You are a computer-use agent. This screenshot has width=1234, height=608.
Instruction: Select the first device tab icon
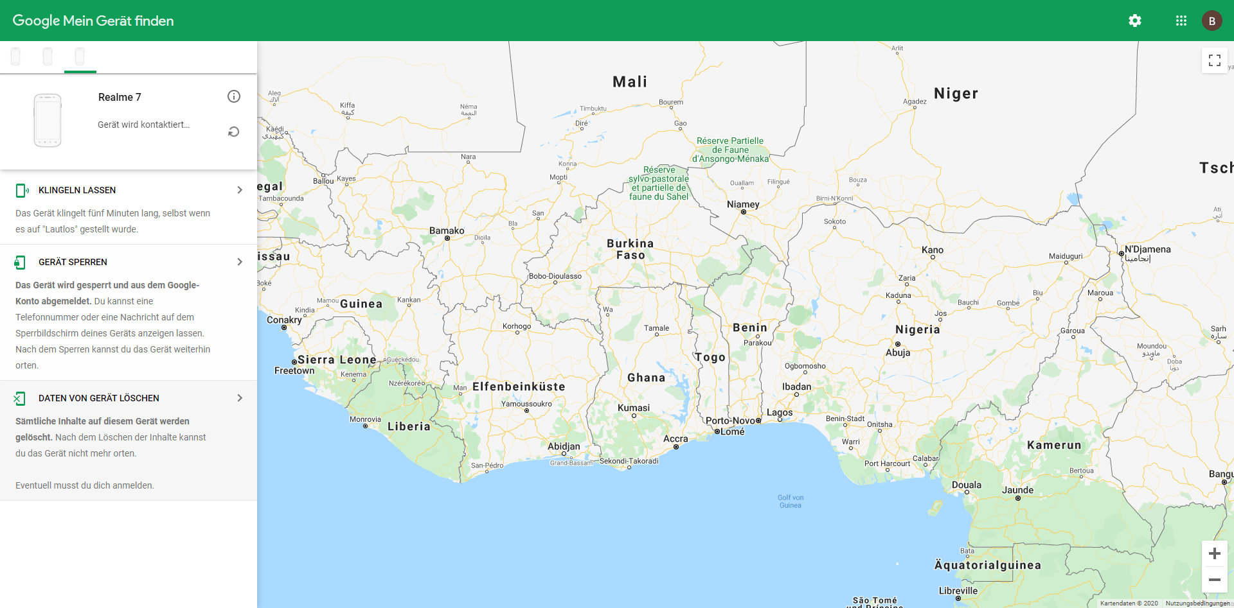pyautogui.click(x=15, y=56)
